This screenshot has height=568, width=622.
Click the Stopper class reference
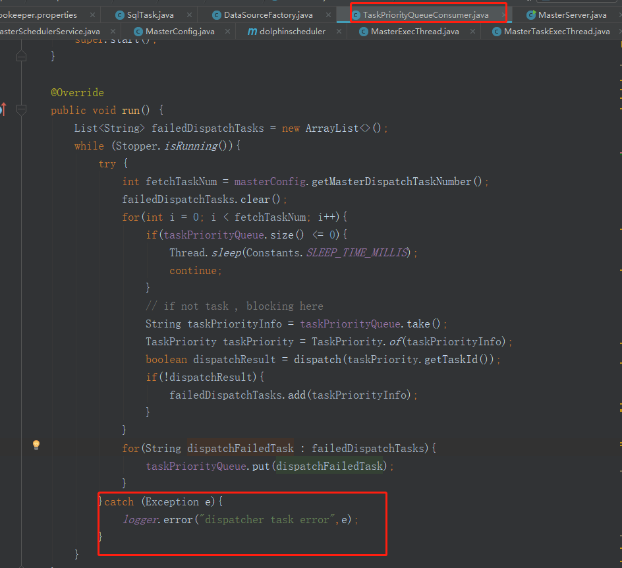[136, 146]
